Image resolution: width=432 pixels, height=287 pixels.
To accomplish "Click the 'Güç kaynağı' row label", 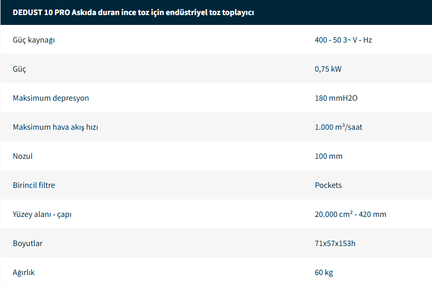I will tap(34, 40).
